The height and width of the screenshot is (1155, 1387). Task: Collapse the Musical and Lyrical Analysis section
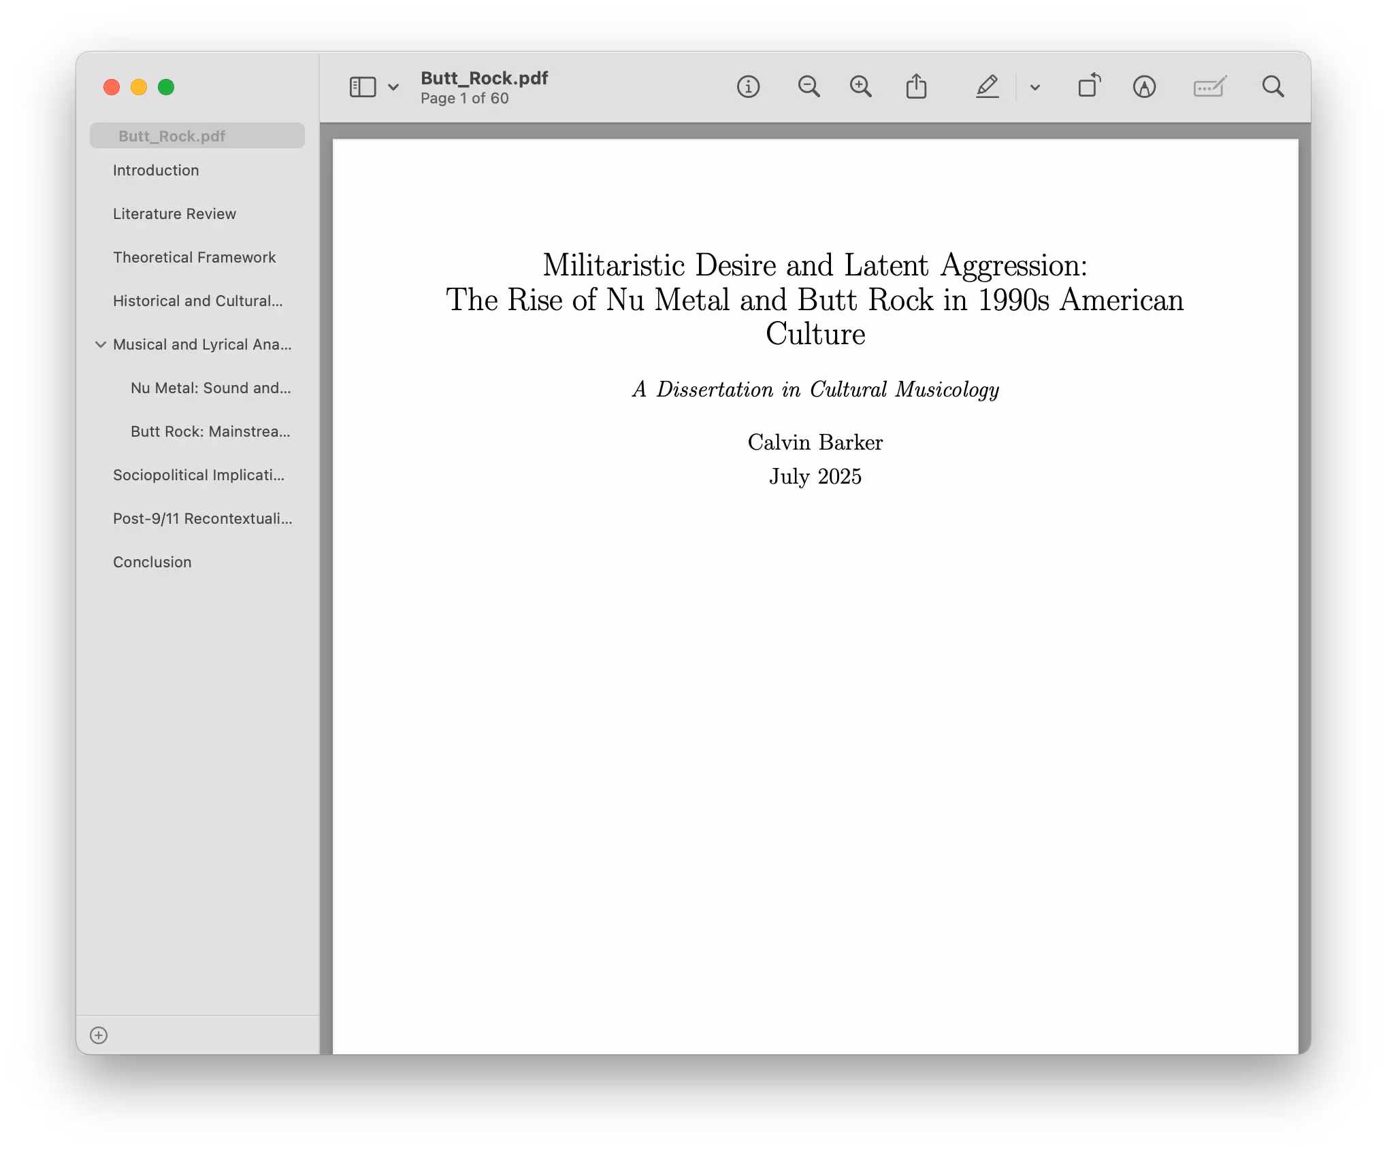coord(101,344)
